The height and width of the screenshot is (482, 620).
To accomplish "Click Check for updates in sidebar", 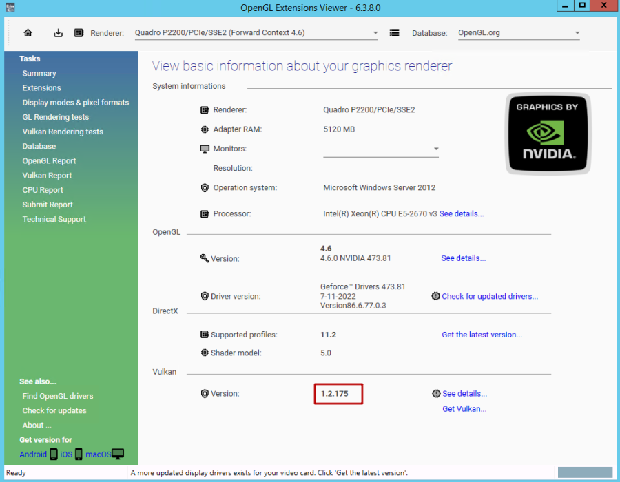I will click(54, 411).
